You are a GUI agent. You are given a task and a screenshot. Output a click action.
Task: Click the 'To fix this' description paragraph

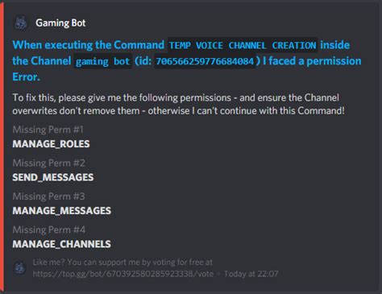click(178, 104)
